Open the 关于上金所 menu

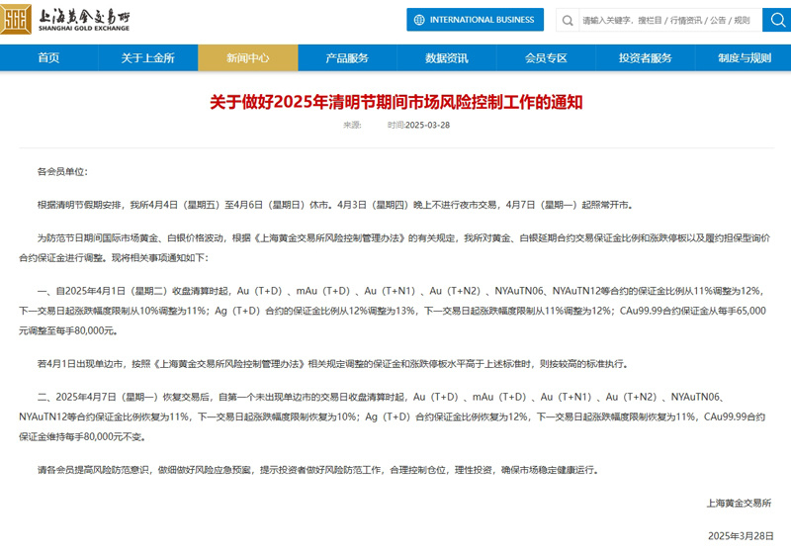pos(147,58)
